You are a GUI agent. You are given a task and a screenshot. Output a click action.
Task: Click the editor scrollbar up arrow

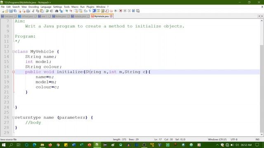(262, 21)
